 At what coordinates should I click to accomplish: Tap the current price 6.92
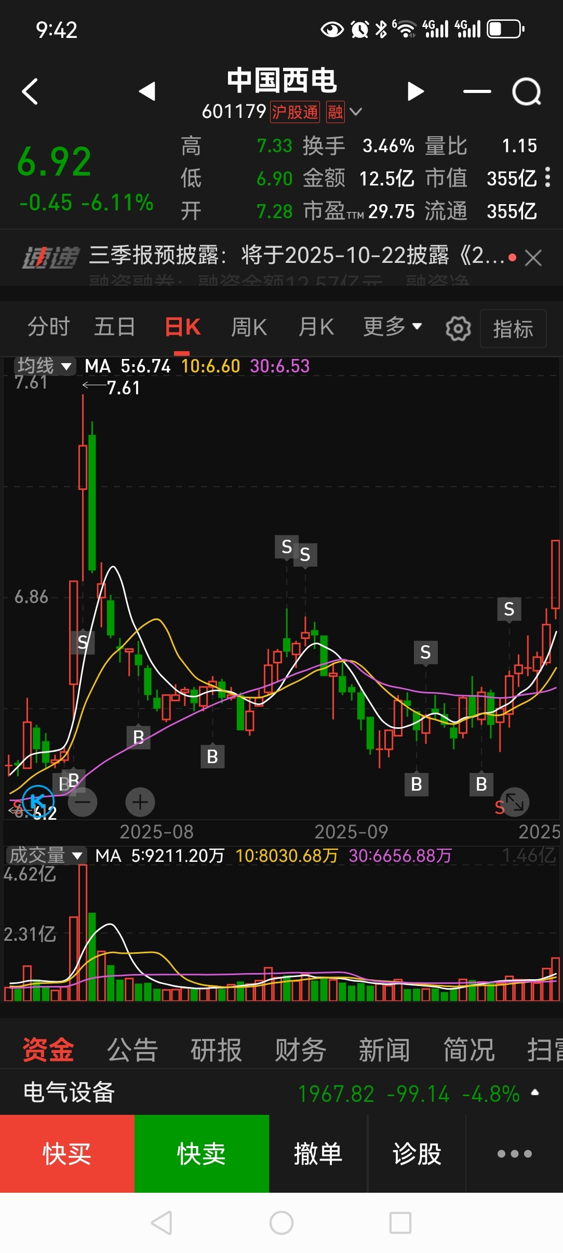pos(54,162)
